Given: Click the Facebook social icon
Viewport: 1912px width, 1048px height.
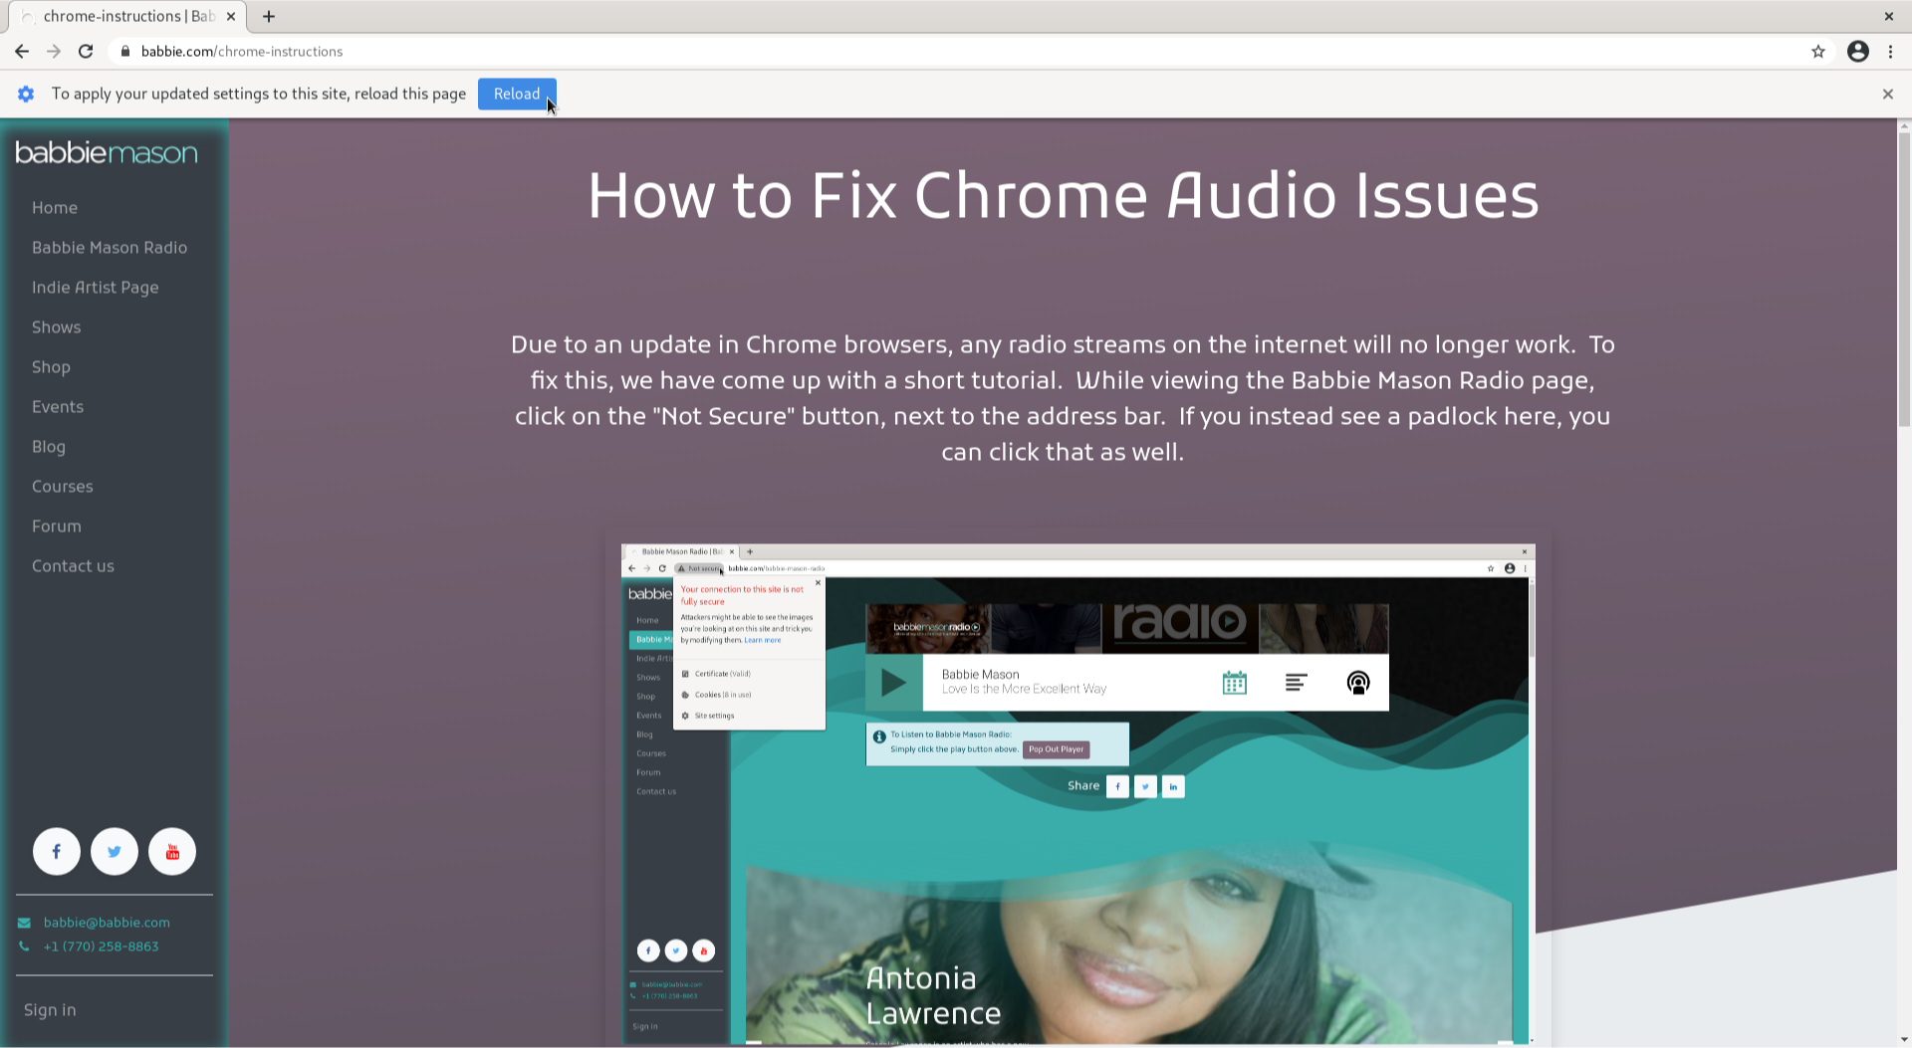Looking at the screenshot, I should click(x=57, y=852).
